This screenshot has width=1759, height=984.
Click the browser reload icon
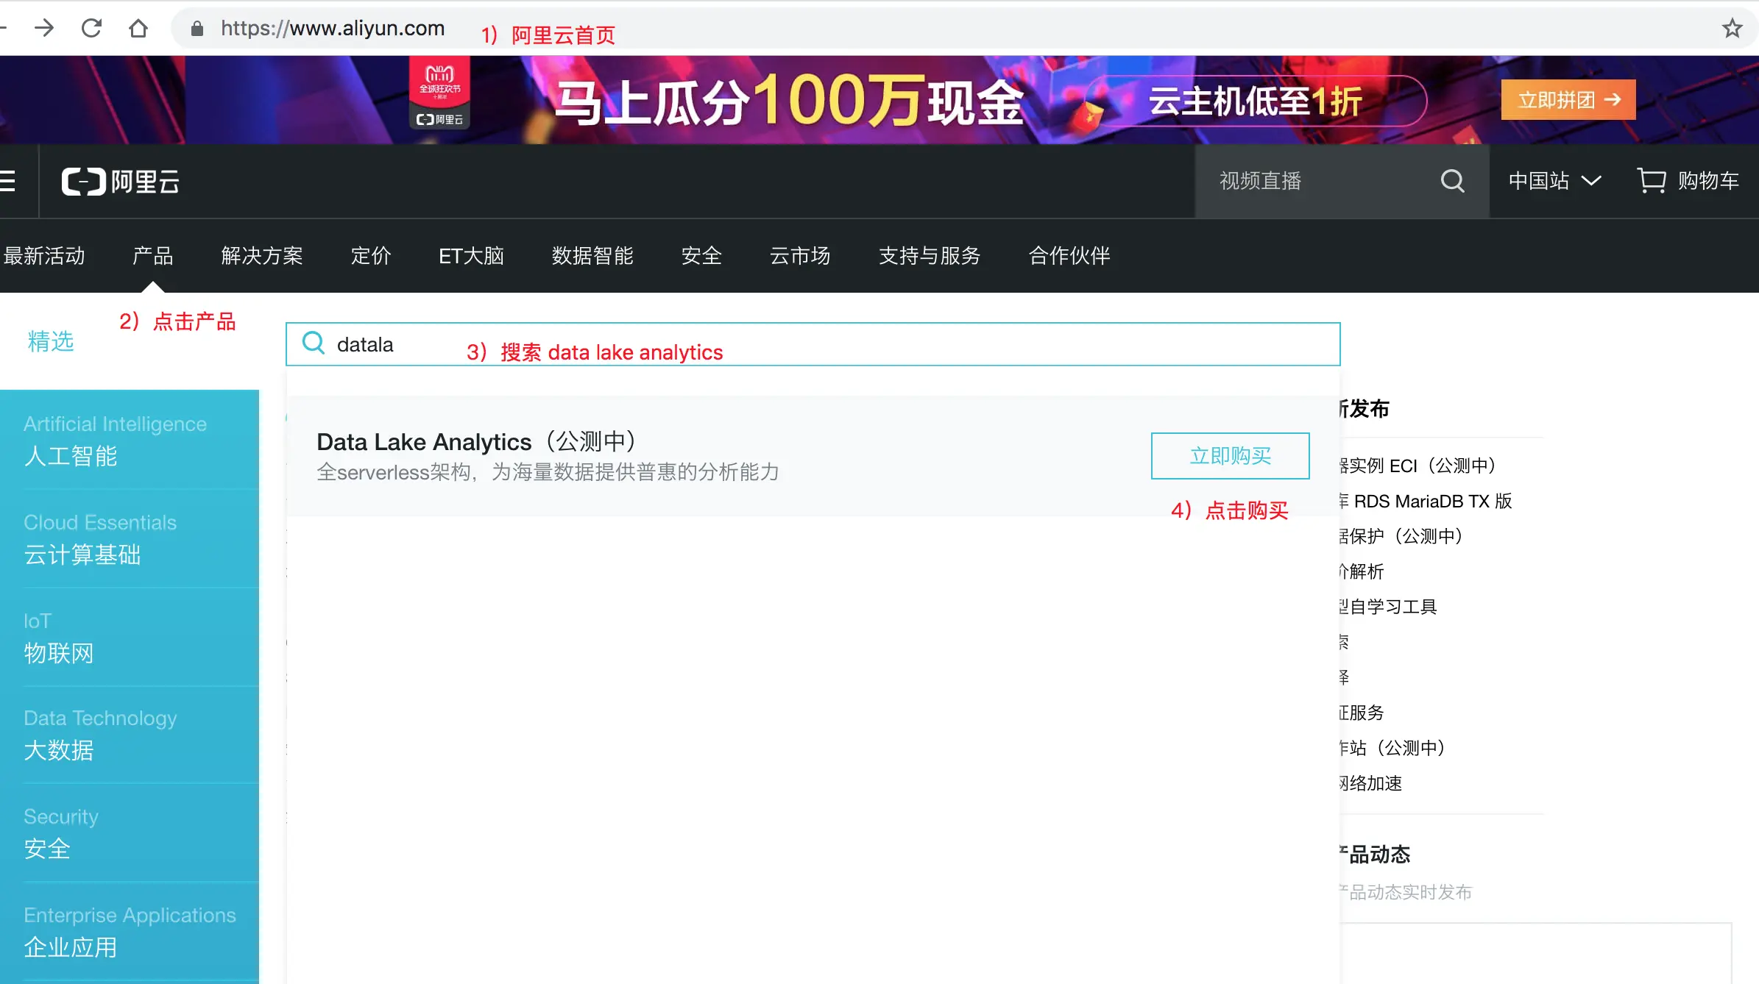click(91, 29)
